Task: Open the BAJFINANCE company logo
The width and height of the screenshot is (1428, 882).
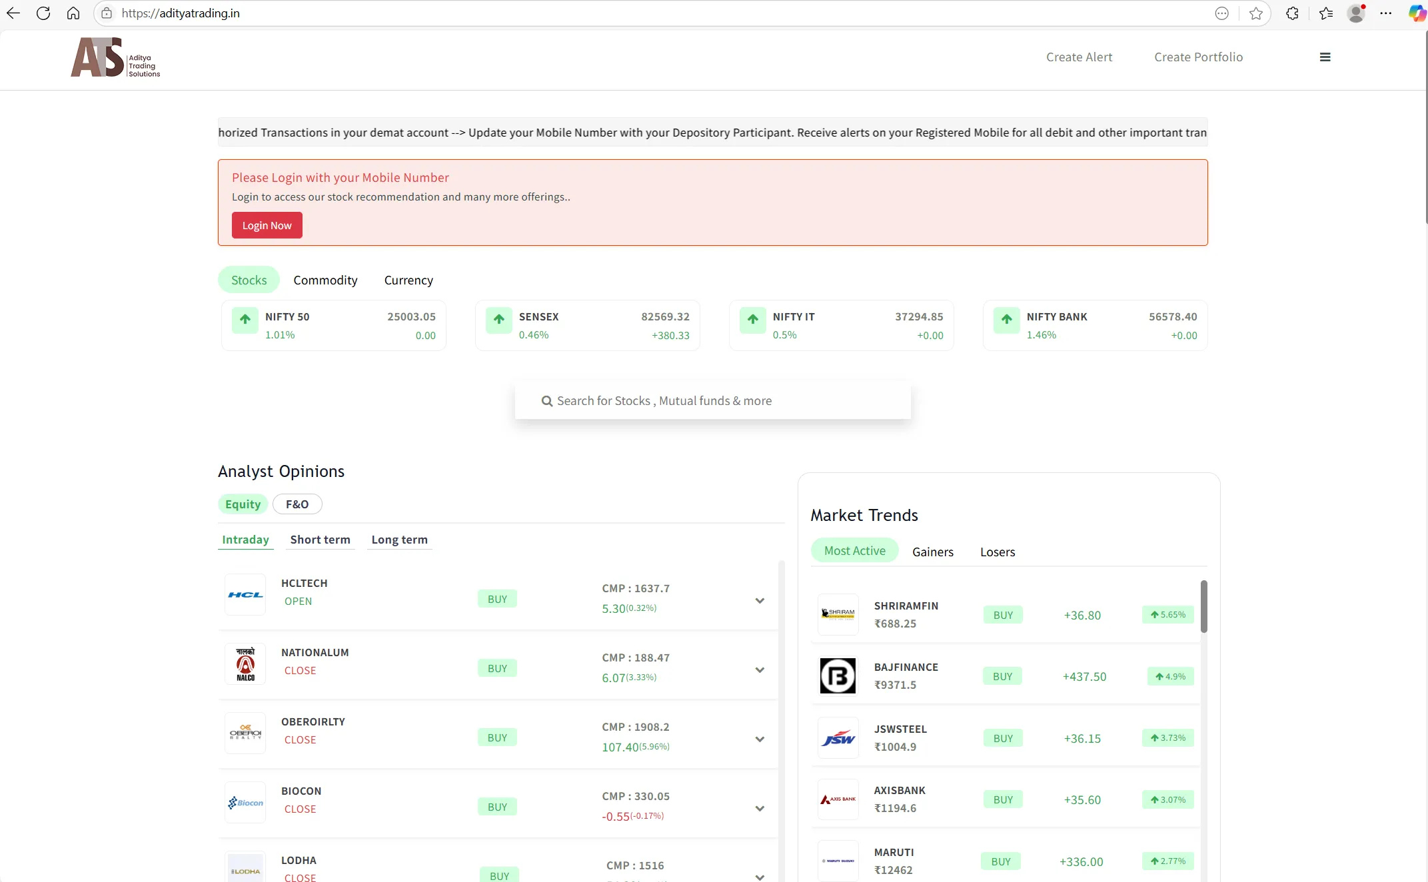Action: point(838,676)
